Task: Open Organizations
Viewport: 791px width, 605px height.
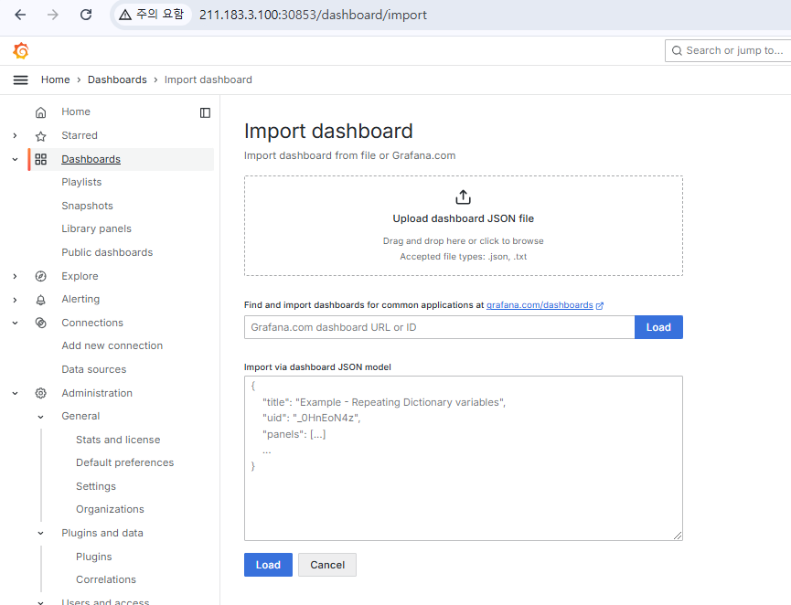Action: click(x=110, y=509)
